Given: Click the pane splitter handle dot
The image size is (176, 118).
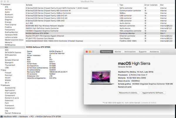Looking at the screenshot, I should tap(100, 45).
